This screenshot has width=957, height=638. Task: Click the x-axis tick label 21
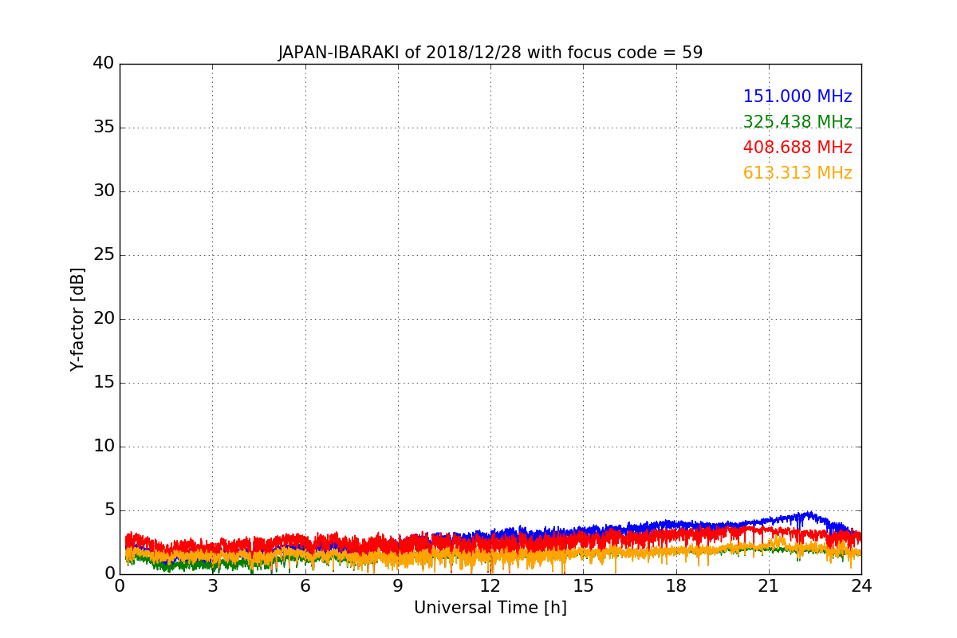769,586
